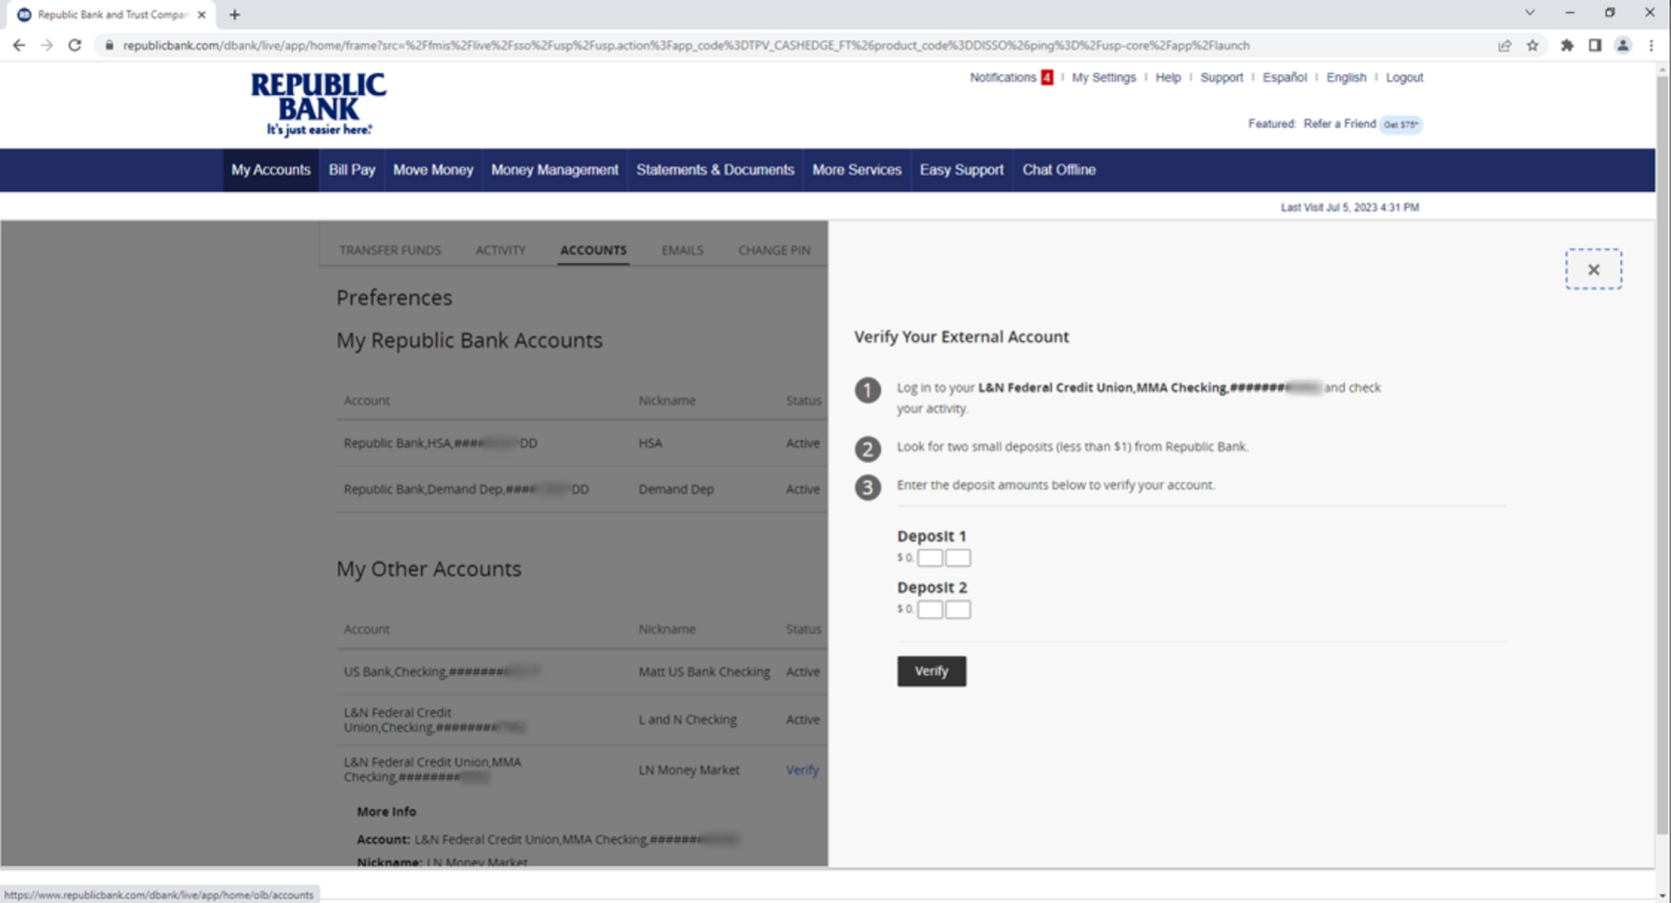Open the Help link
Screen dimensions: 1671x903
[x=1168, y=77]
